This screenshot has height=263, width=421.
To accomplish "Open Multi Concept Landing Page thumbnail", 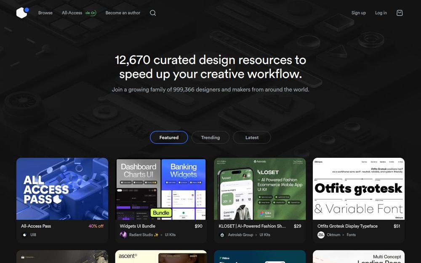I will point(359,257).
